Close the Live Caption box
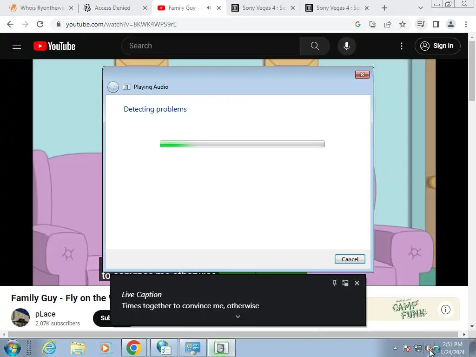Image resolution: width=476 pixels, height=357 pixels. (x=357, y=283)
